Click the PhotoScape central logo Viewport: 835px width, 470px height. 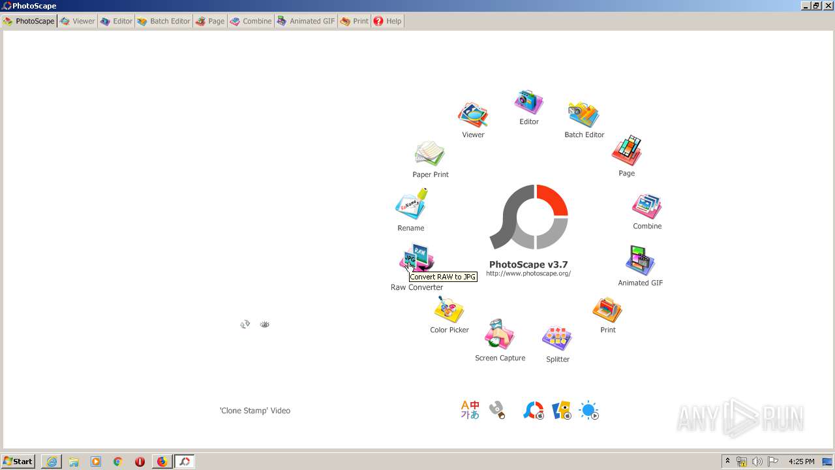[529, 217]
